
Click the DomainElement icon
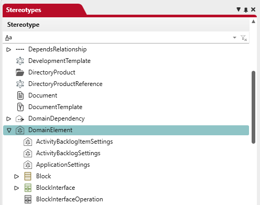20,130
